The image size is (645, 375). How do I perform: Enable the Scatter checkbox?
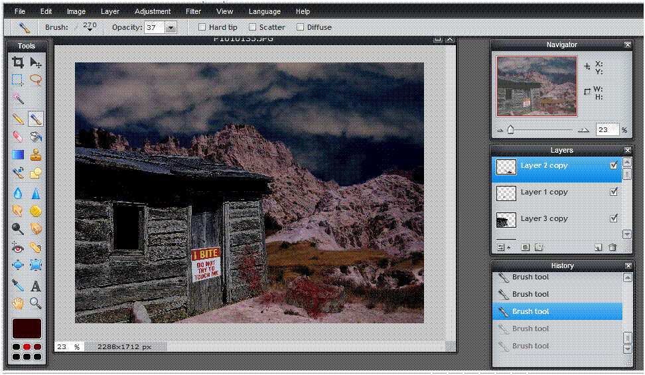pyautogui.click(x=252, y=27)
